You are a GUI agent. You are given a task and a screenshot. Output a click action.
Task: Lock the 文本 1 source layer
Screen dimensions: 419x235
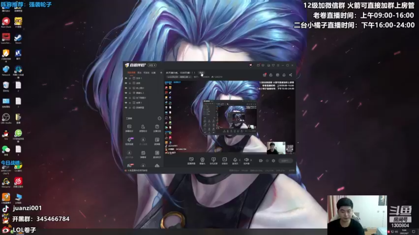coord(130,78)
